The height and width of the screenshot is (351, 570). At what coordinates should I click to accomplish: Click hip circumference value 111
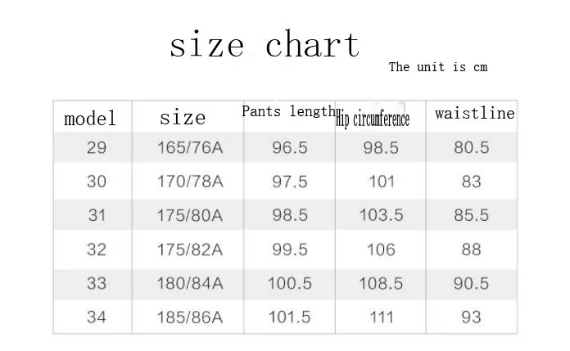point(382,317)
